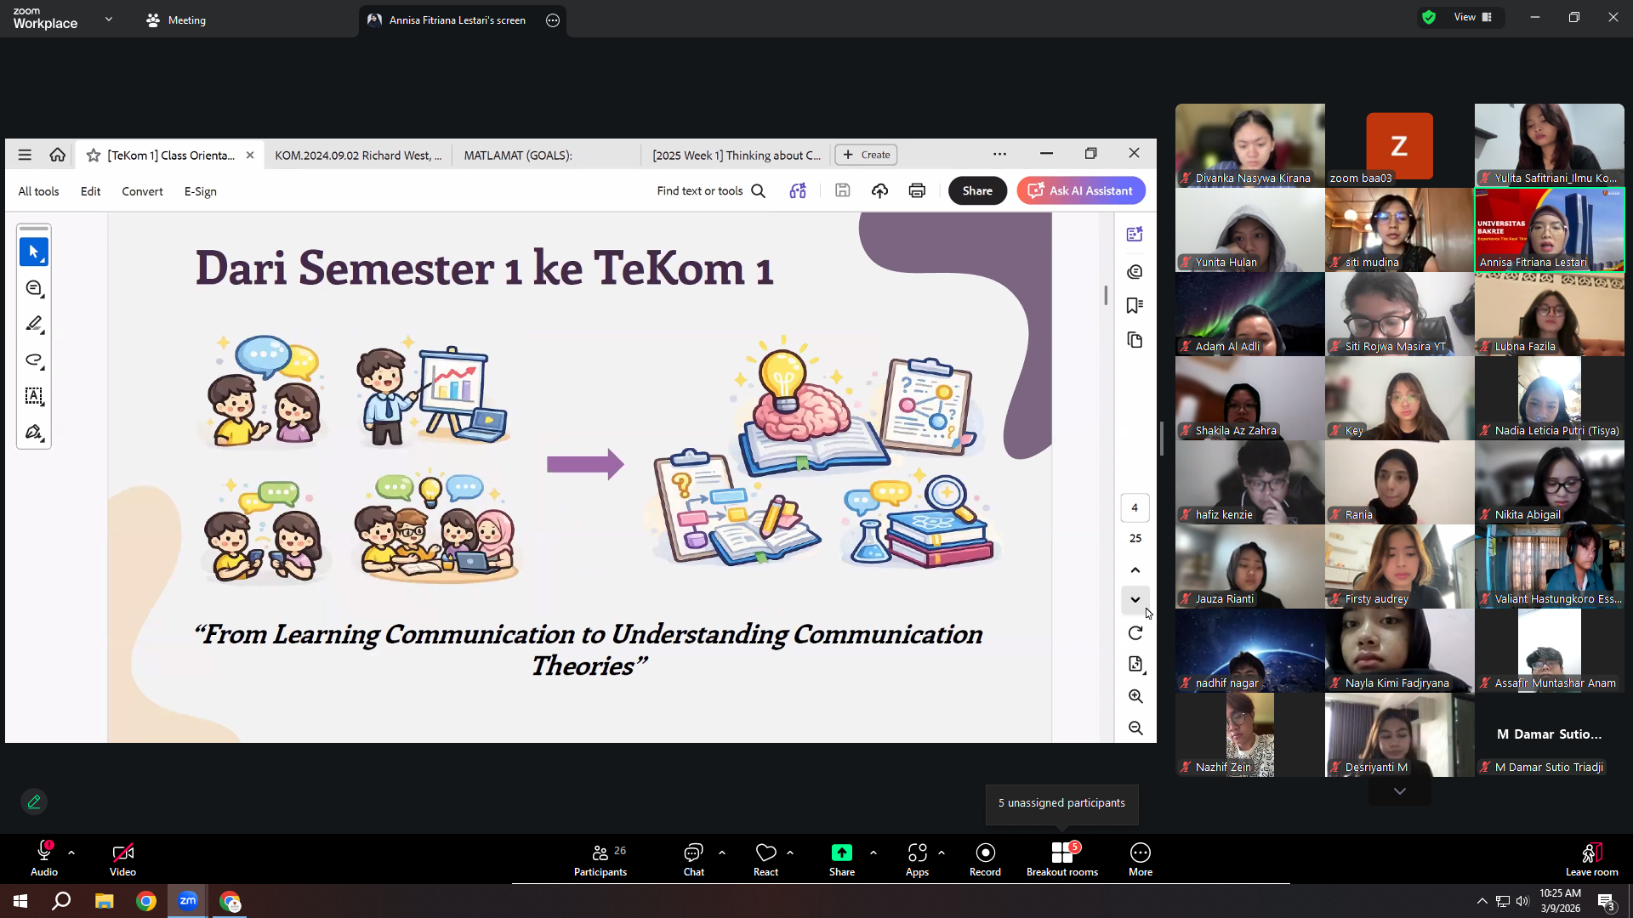
Task: Click Leave room button
Action: [x=1592, y=859]
